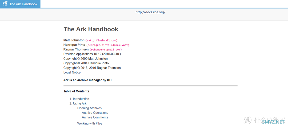Viewport: 288px width, 127px height.
Task: Select the author name Ragnar Thomsen
Action: (x=76, y=49)
